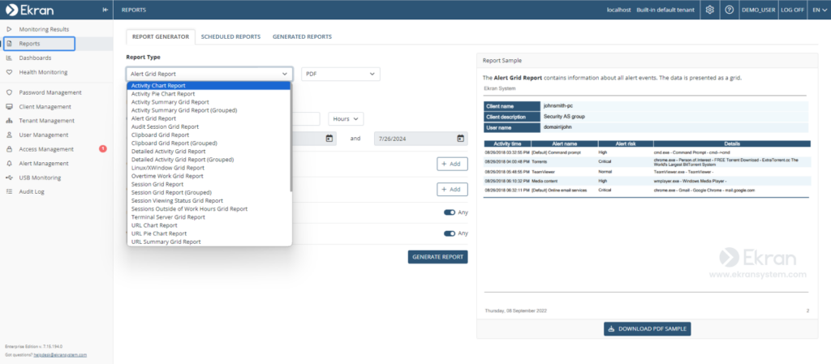The height and width of the screenshot is (364, 831).
Task: Select Session Grid Report (Grouped) option
Action: (x=209, y=193)
